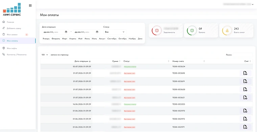
Task: Click red status badge in ТО00-003618 row
Action: [x=130, y=73]
